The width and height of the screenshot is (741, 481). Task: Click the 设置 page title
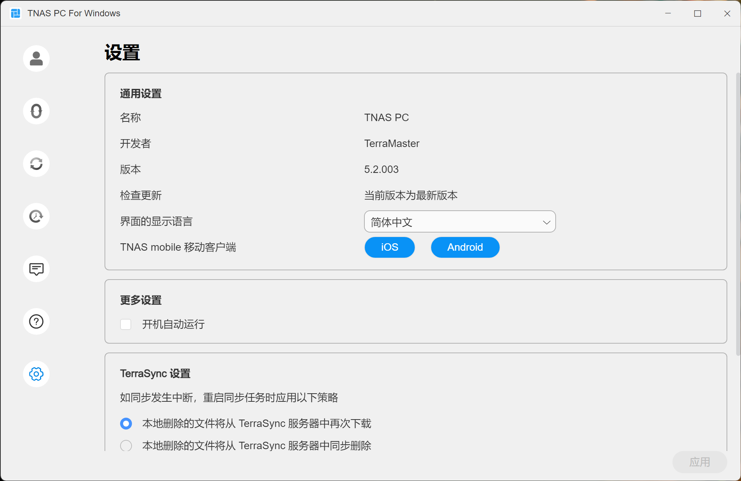[x=122, y=52]
